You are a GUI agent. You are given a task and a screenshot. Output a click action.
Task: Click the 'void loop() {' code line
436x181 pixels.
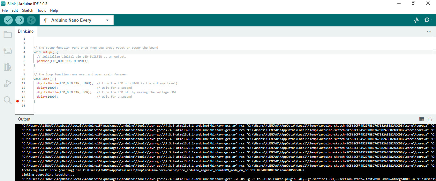(45, 79)
